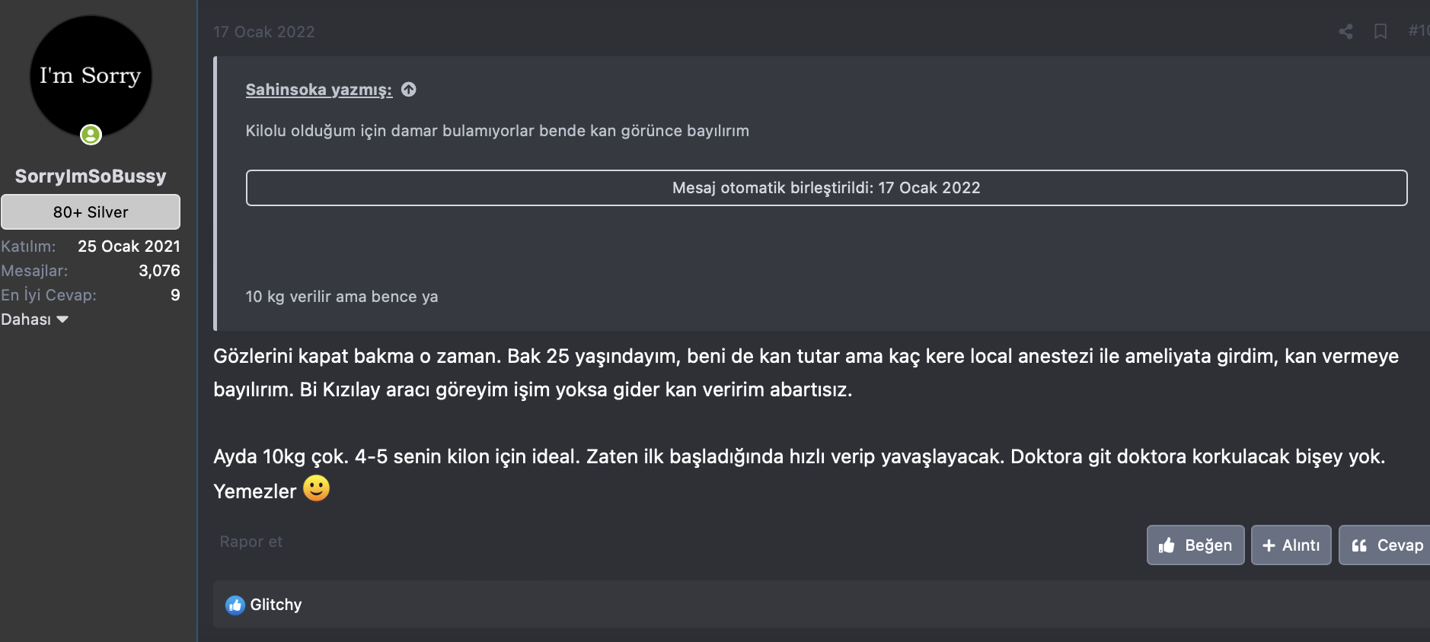Expand the Dahası user details
Screen dimensions: 1430x642
35,319
